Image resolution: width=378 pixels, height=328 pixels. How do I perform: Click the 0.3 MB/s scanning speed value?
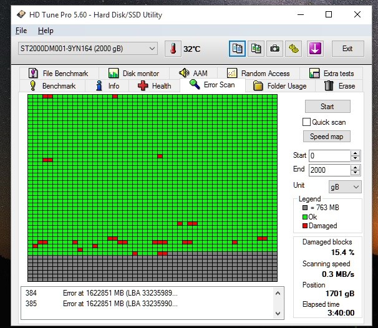click(338, 274)
